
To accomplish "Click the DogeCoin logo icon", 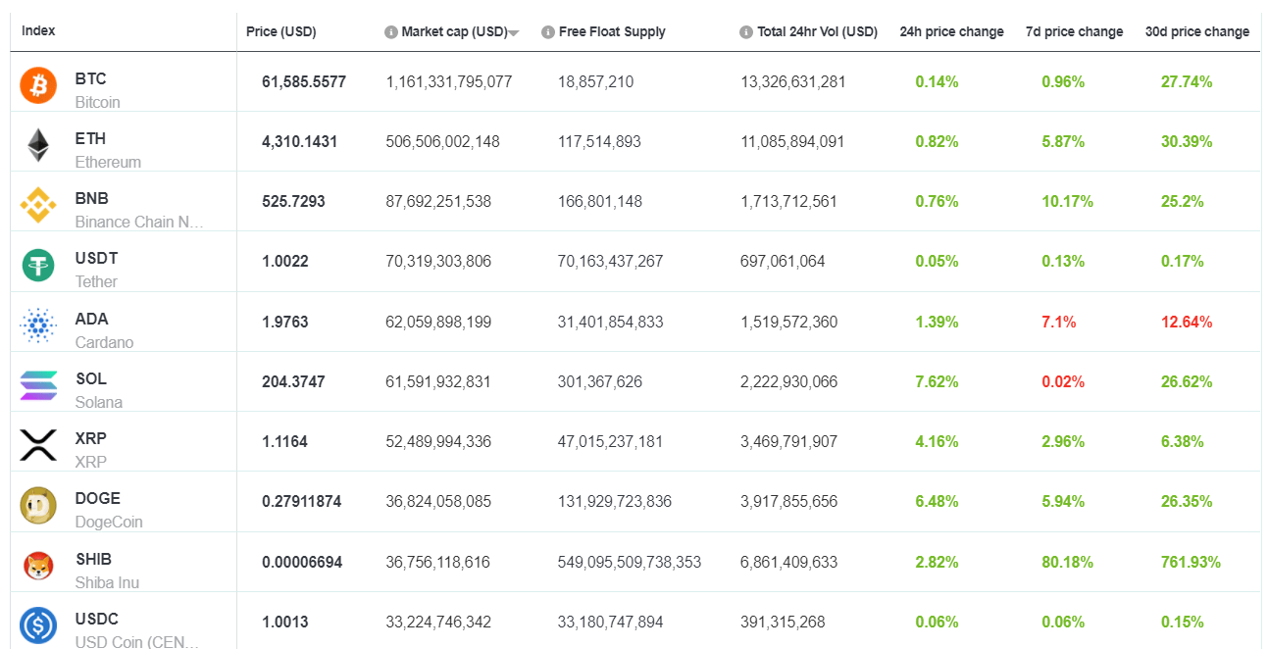I will (x=38, y=505).
